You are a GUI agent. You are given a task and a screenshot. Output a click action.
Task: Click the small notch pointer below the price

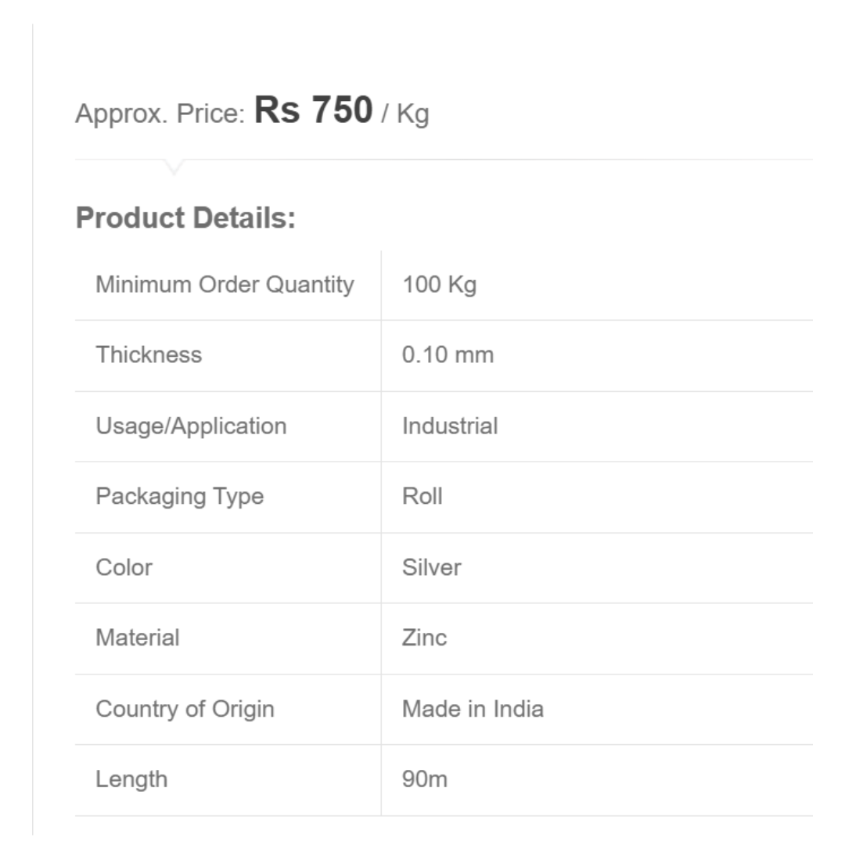pos(174,167)
